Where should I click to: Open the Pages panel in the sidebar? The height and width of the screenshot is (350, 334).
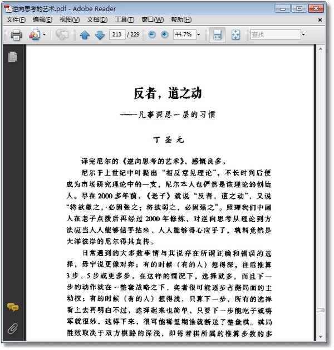tap(13, 57)
